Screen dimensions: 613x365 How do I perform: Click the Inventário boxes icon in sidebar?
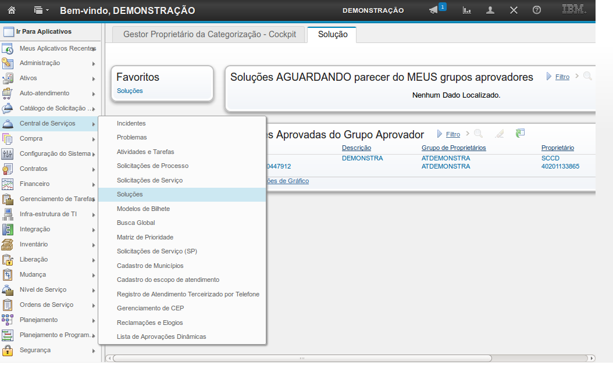(x=8, y=245)
